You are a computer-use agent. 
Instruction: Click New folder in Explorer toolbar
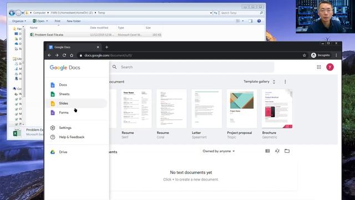click(x=74, y=21)
